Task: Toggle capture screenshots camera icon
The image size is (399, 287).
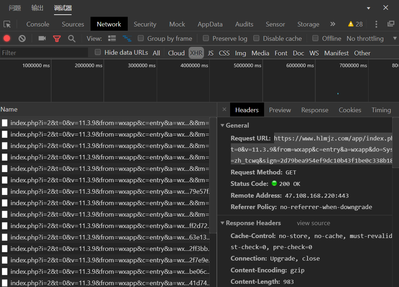Action: (x=42, y=38)
